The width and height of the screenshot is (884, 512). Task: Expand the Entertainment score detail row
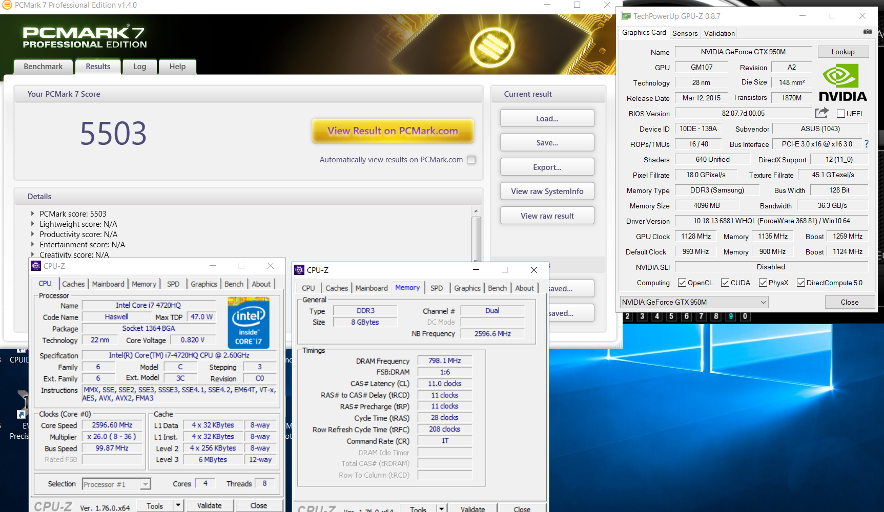[32, 244]
